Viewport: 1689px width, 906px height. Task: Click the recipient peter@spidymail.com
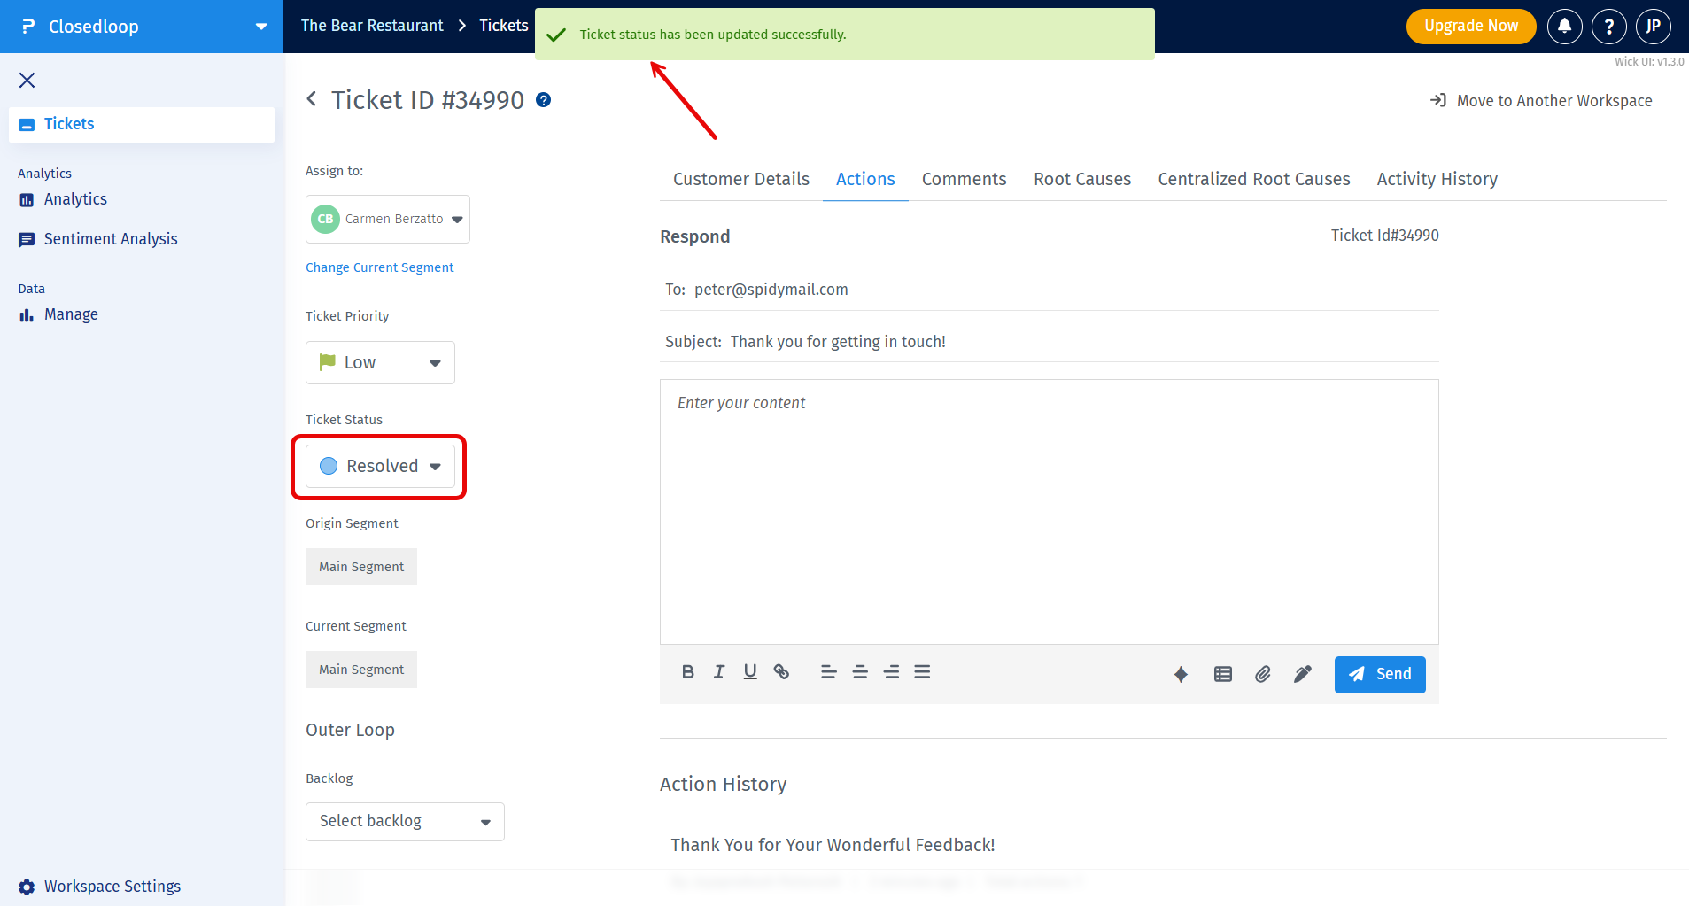click(x=771, y=290)
